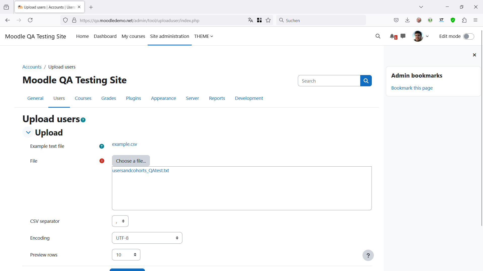
Task: Open LanguageTool extension icon
Action: coord(441,20)
